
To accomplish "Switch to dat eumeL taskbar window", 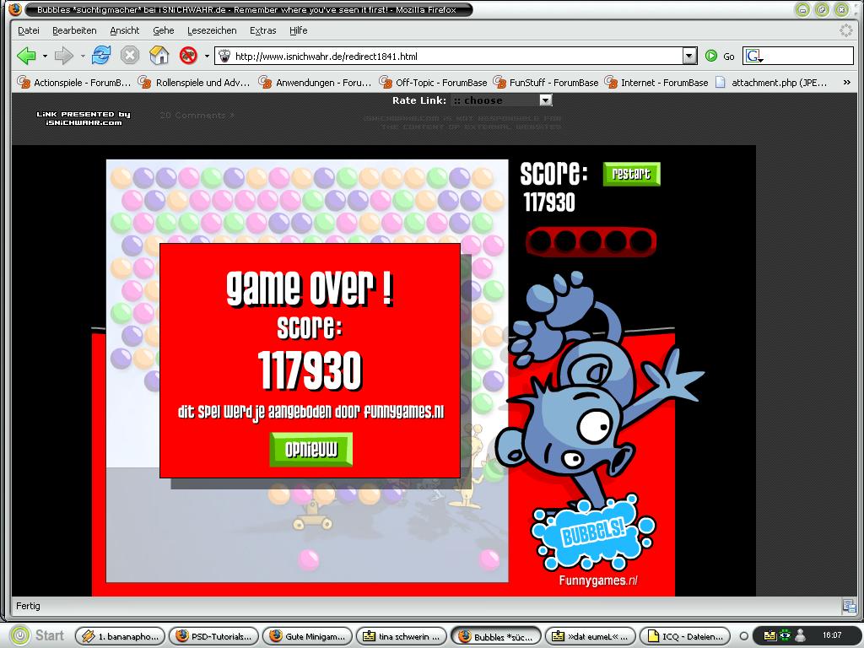I will pos(590,636).
